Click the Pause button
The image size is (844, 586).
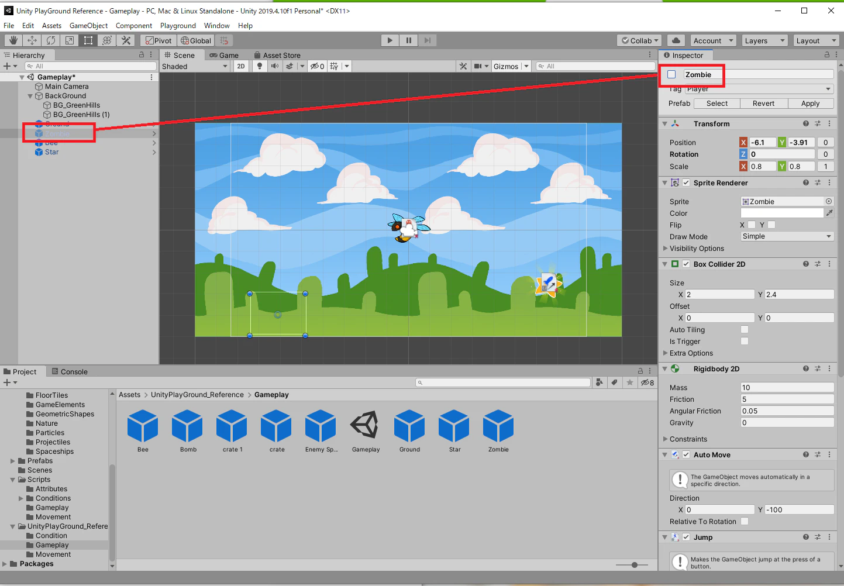(408, 40)
